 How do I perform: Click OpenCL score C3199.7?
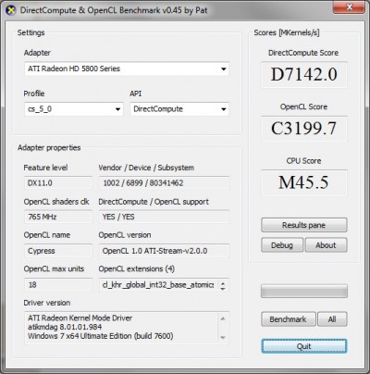point(304,129)
